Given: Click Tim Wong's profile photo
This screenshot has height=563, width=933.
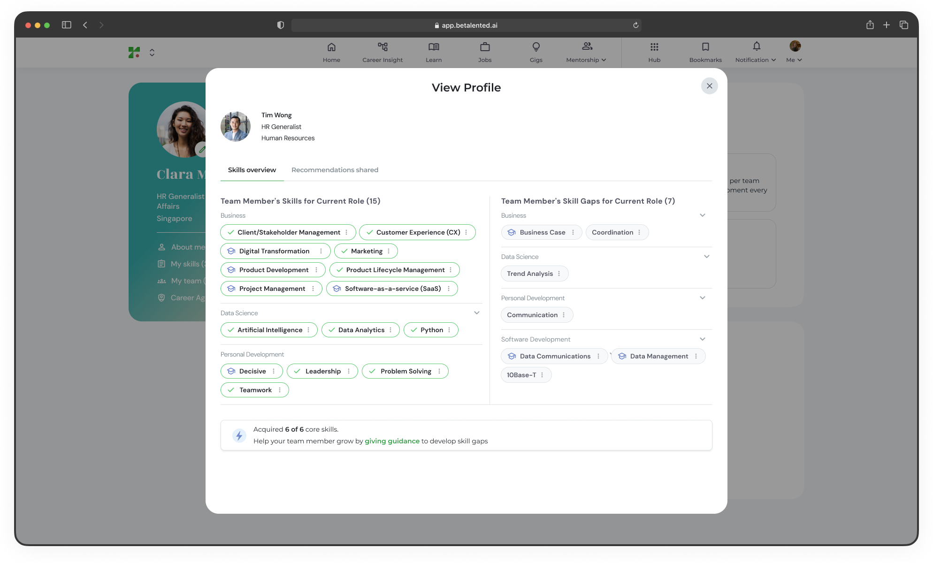Looking at the screenshot, I should tap(236, 126).
